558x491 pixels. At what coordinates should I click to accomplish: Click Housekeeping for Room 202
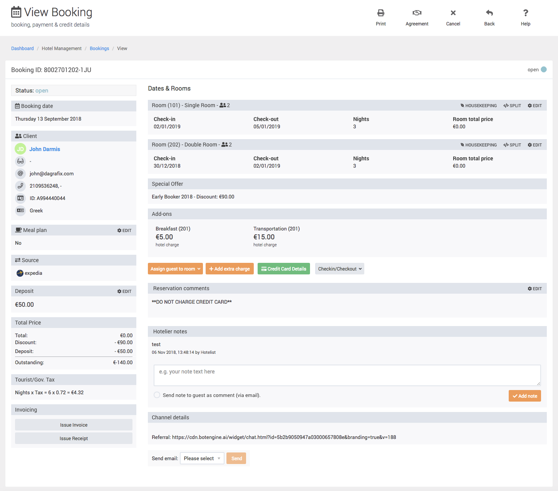click(x=479, y=145)
